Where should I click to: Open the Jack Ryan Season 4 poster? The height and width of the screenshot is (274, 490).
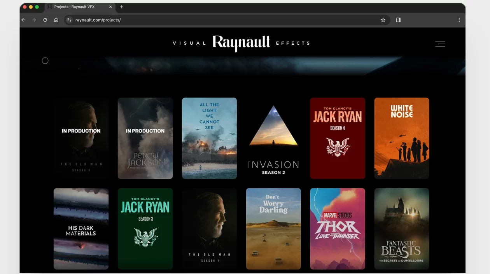point(338,138)
